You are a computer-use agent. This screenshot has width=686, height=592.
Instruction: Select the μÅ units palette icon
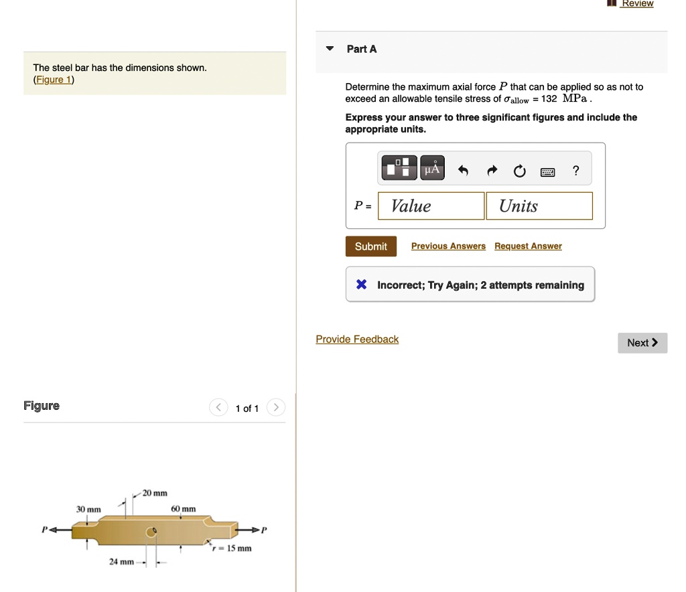tap(431, 168)
